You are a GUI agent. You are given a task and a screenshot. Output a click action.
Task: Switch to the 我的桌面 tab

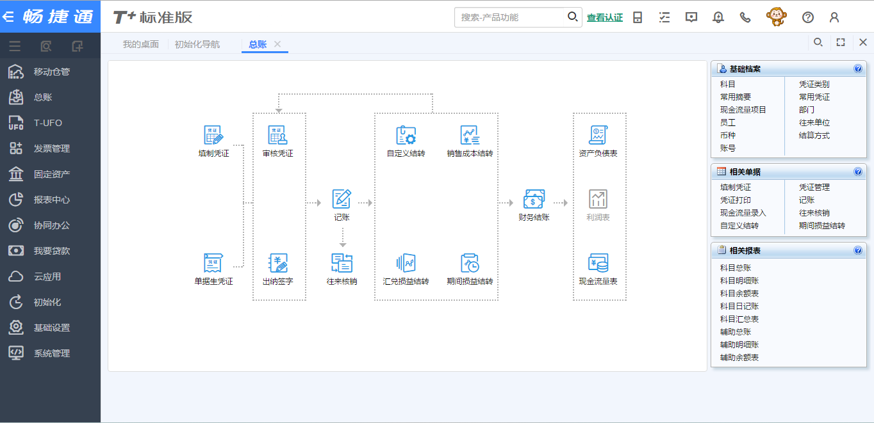pos(140,44)
